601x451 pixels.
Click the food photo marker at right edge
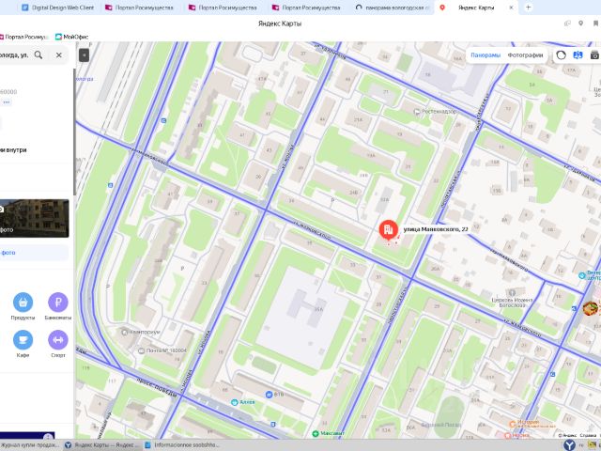pos(591,308)
